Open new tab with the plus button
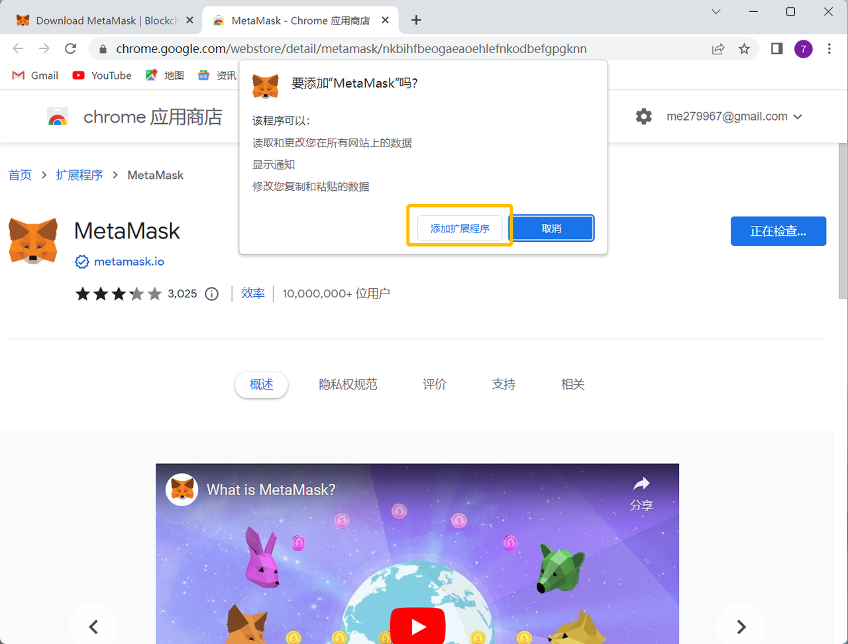The width and height of the screenshot is (848, 644). tap(416, 20)
